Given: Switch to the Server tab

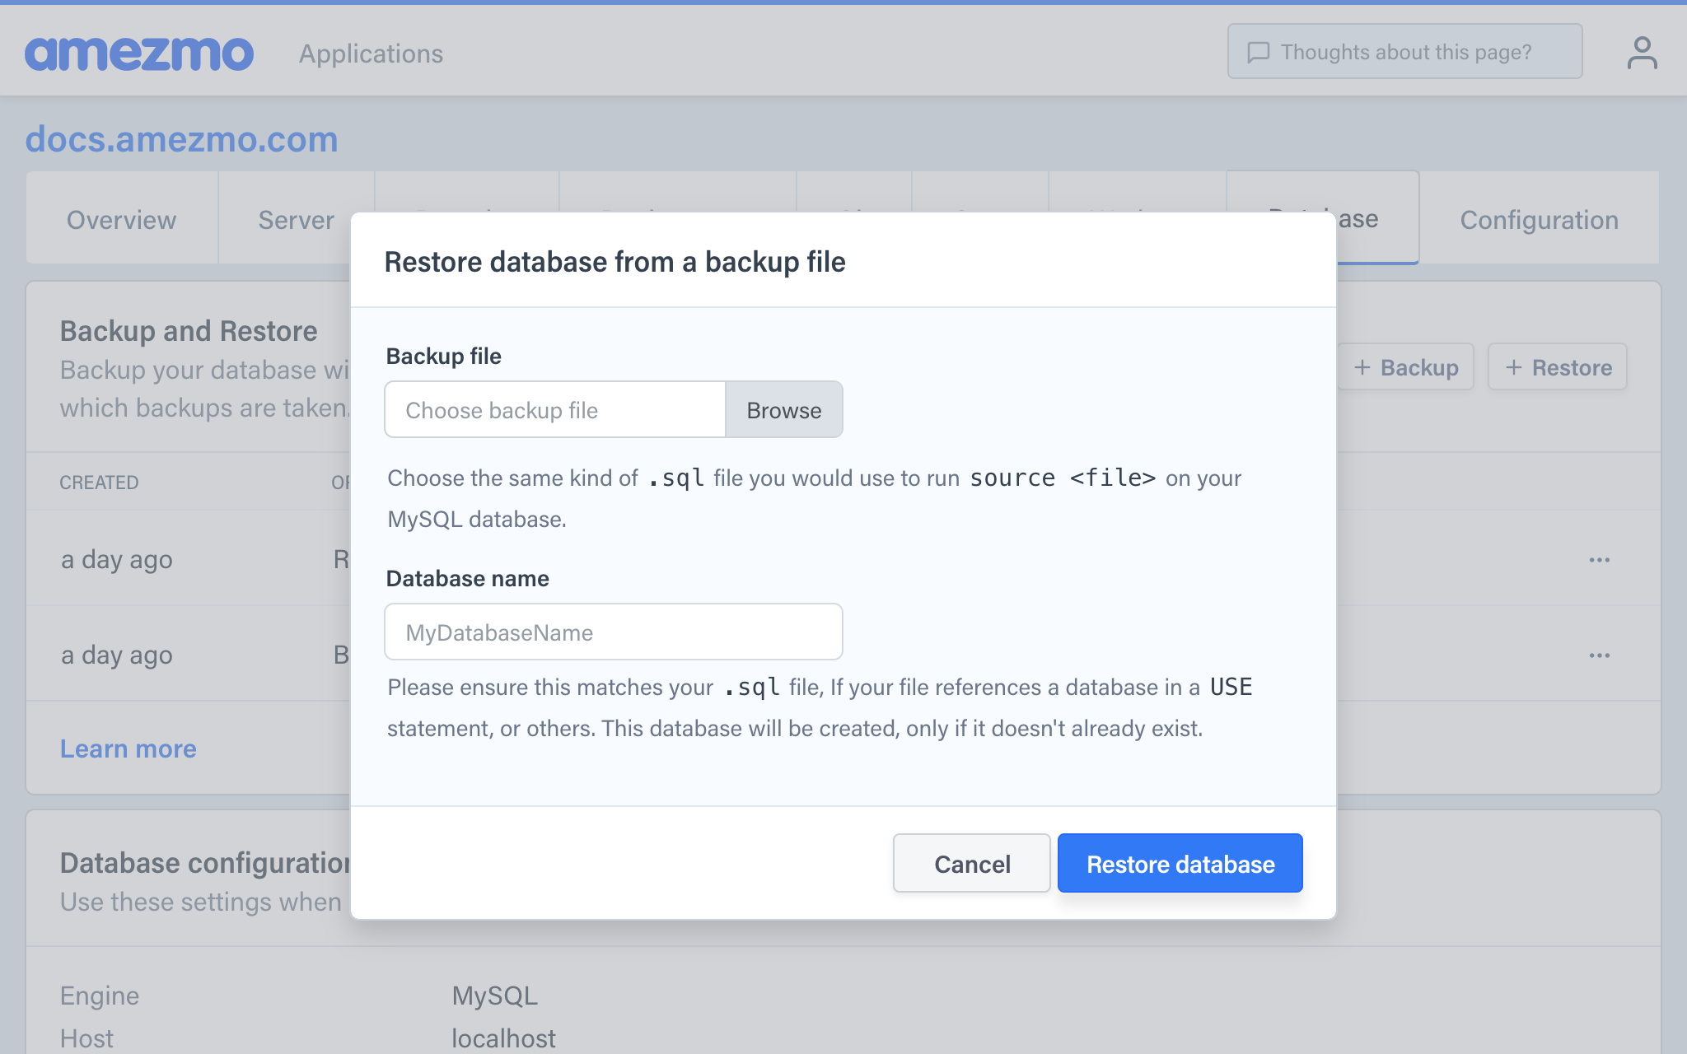Looking at the screenshot, I should [296, 220].
